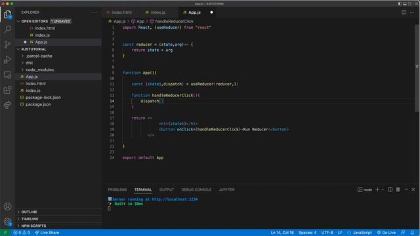Change language mode JavaScript
The height and width of the screenshot is (236, 420).
pos(362,233)
